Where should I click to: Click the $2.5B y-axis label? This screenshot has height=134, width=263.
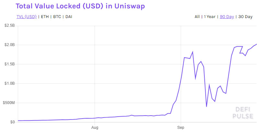(x=10, y=25)
